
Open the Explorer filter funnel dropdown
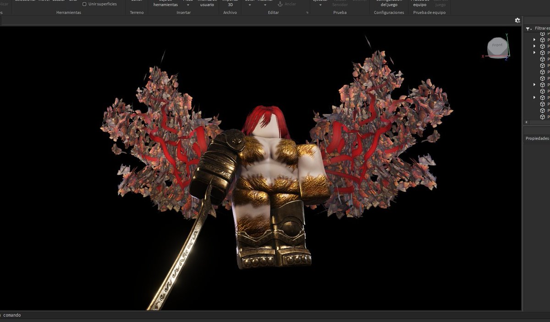(x=528, y=28)
